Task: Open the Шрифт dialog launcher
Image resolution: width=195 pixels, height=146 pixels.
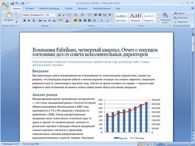Action: coord(70,26)
